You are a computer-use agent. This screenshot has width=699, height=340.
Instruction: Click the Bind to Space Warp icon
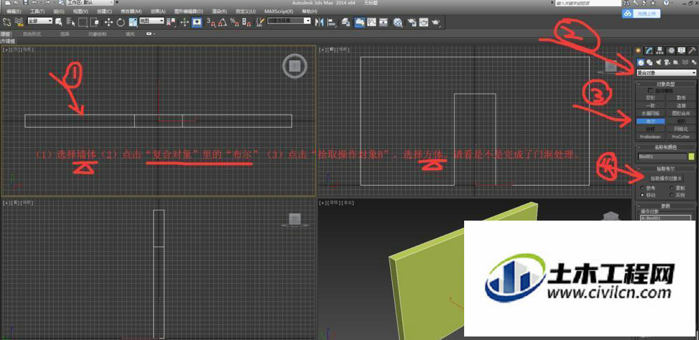click(19, 22)
